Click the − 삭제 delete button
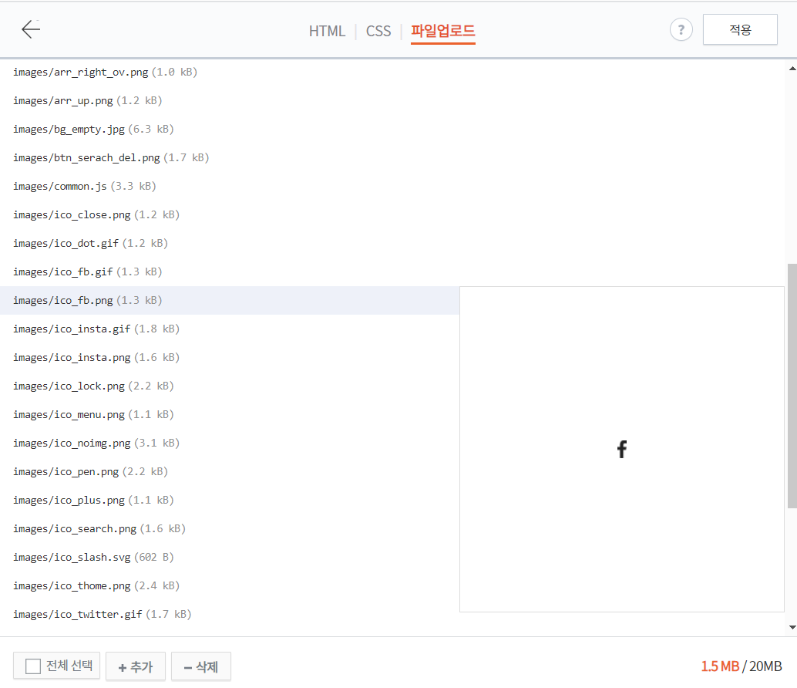 (200, 666)
